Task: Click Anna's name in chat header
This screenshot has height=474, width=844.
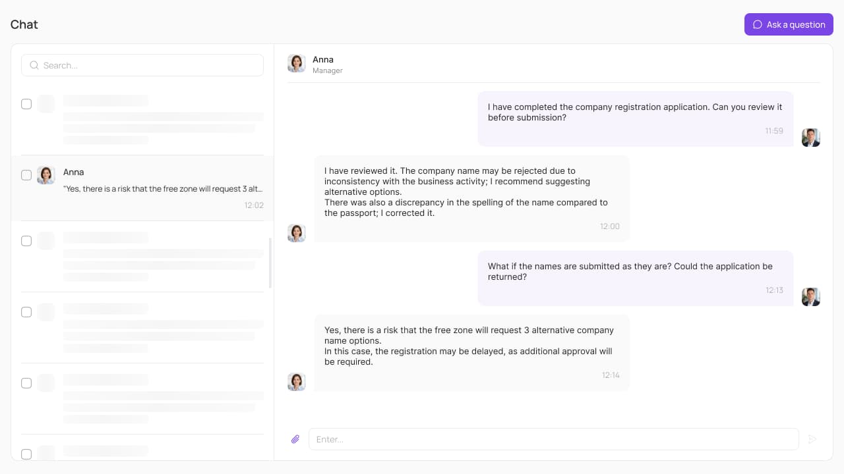Action: tap(323, 59)
